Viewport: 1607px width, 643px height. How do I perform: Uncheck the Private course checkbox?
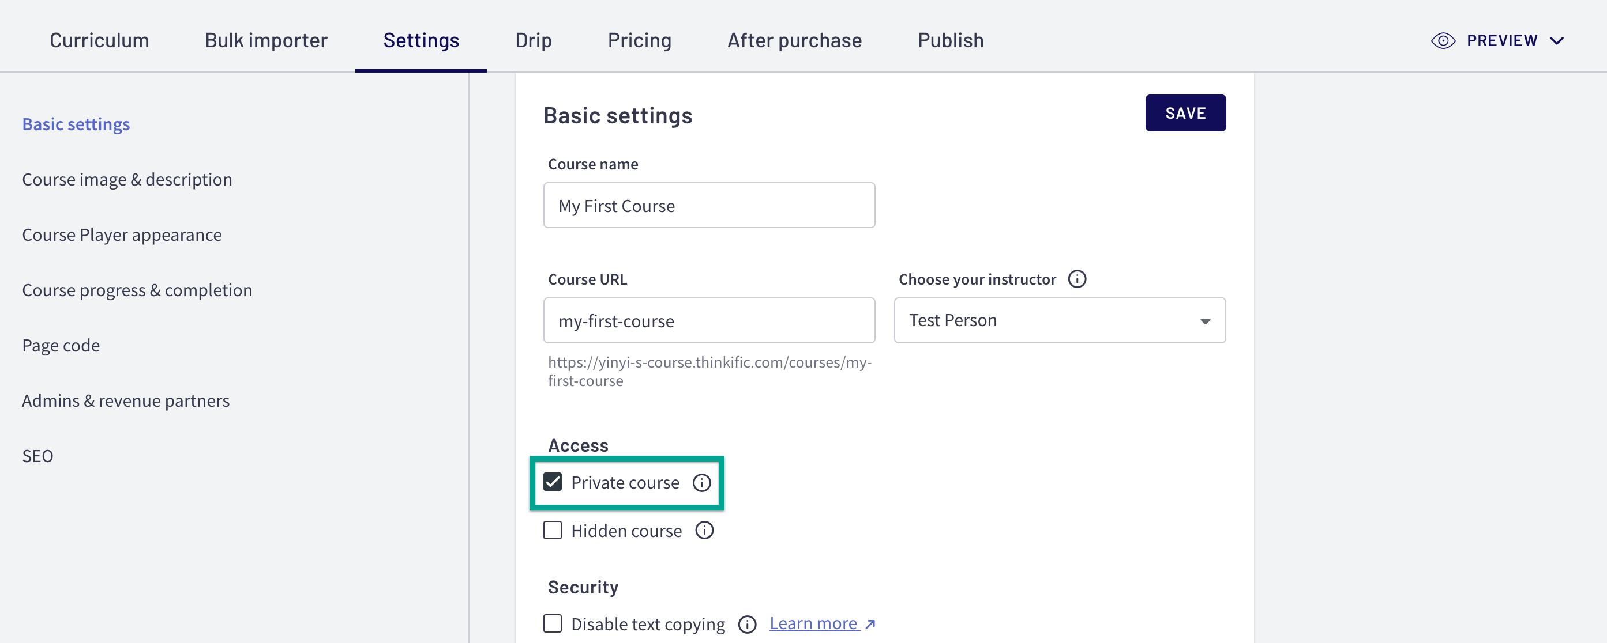point(552,482)
